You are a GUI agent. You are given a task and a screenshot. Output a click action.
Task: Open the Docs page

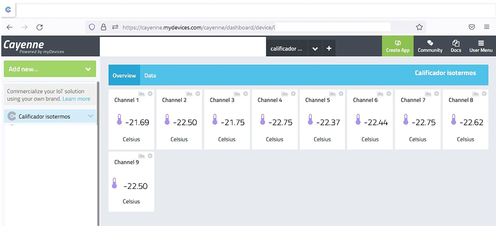click(x=456, y=46)
